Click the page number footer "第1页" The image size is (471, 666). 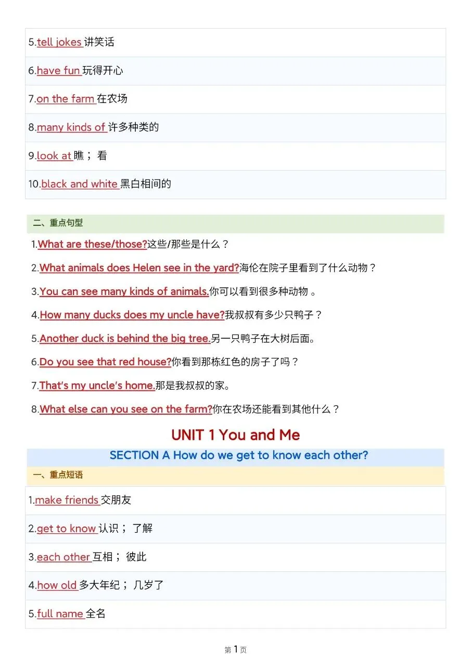tap(235, 649)
